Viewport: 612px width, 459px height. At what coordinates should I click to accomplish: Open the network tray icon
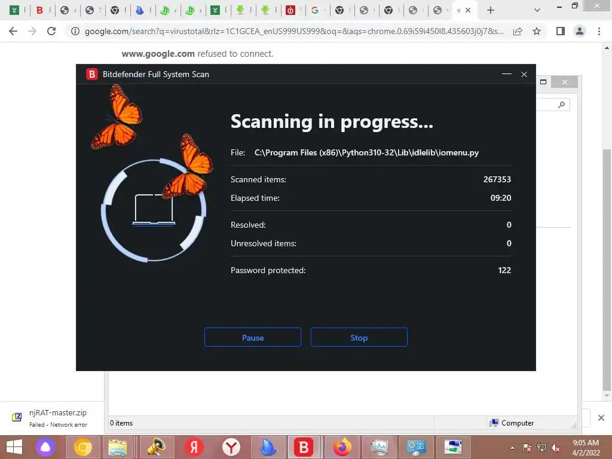click(541, 448)
